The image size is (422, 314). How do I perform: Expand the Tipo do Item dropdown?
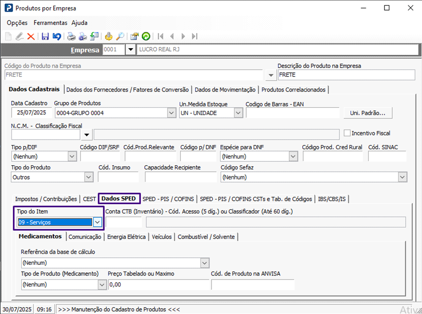pyautogui.click(x=98, y=222)
